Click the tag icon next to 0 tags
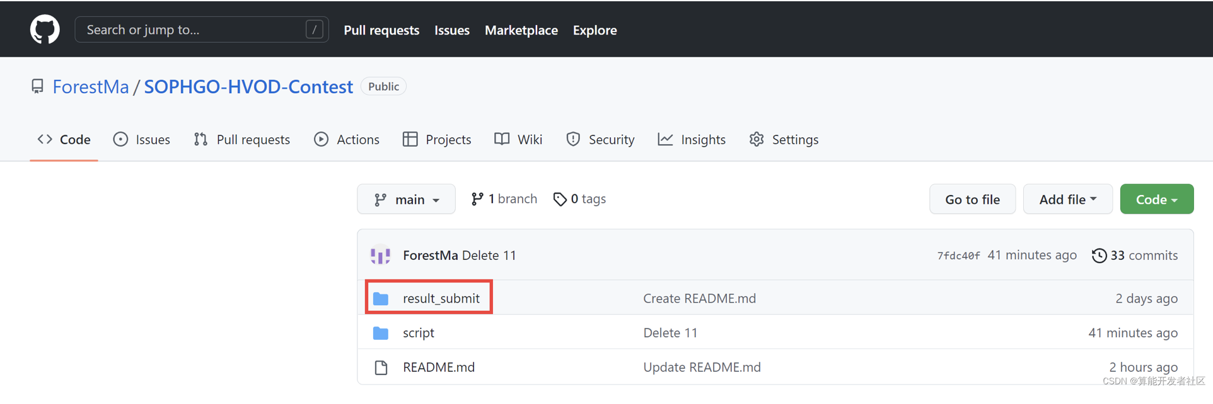The height and width of the screenshot is (404, 1213). point(559,199)
